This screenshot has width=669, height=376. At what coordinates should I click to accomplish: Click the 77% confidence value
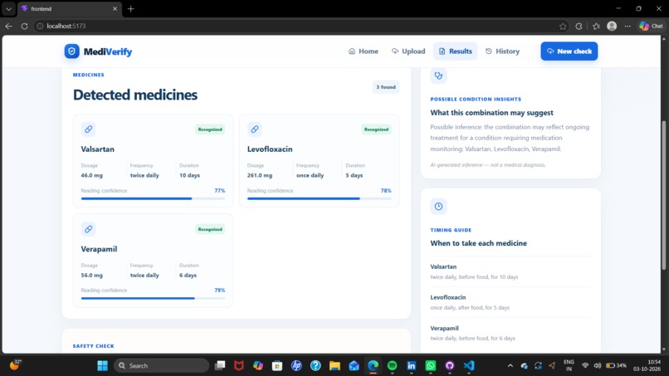pyautogui.click(x=220, y=191)
